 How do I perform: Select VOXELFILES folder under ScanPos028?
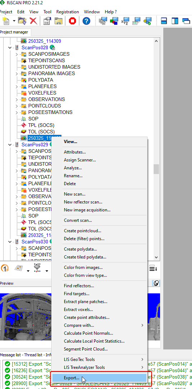(42, 93)
